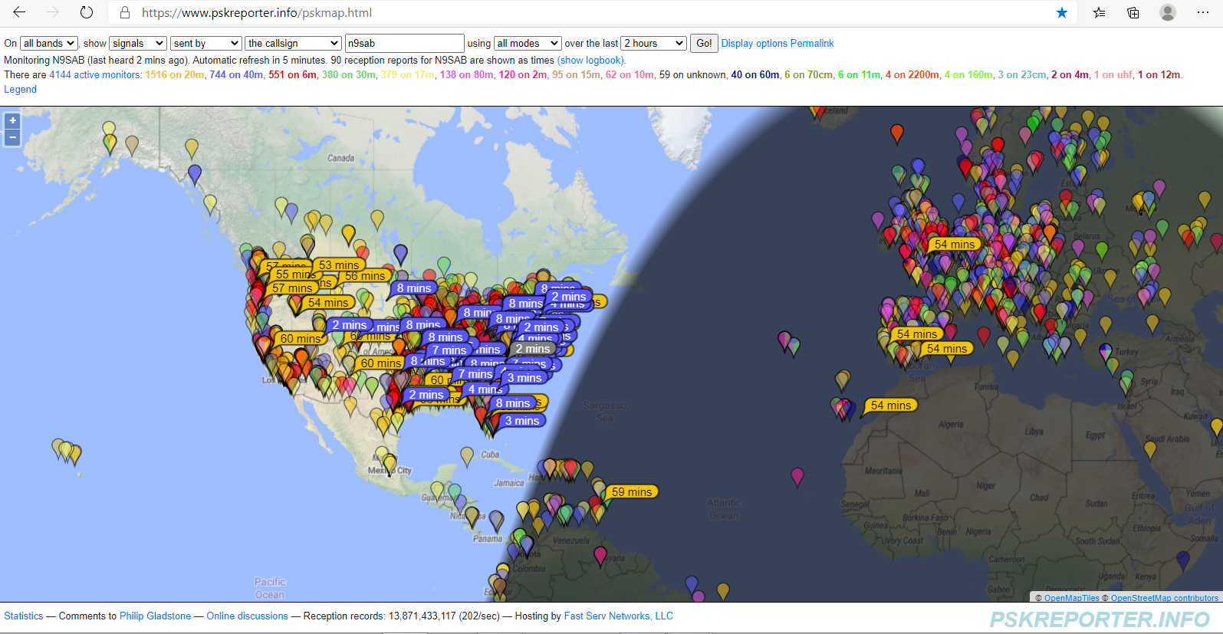
Task: Open the Statistics link in footer
Action: click(24, 616)
